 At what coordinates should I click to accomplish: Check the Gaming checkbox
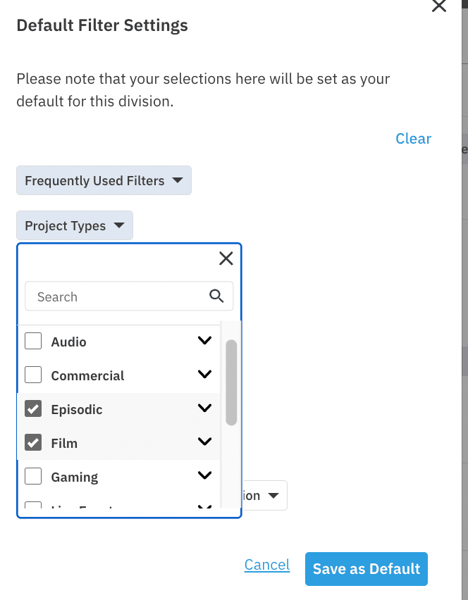(33, 476)
